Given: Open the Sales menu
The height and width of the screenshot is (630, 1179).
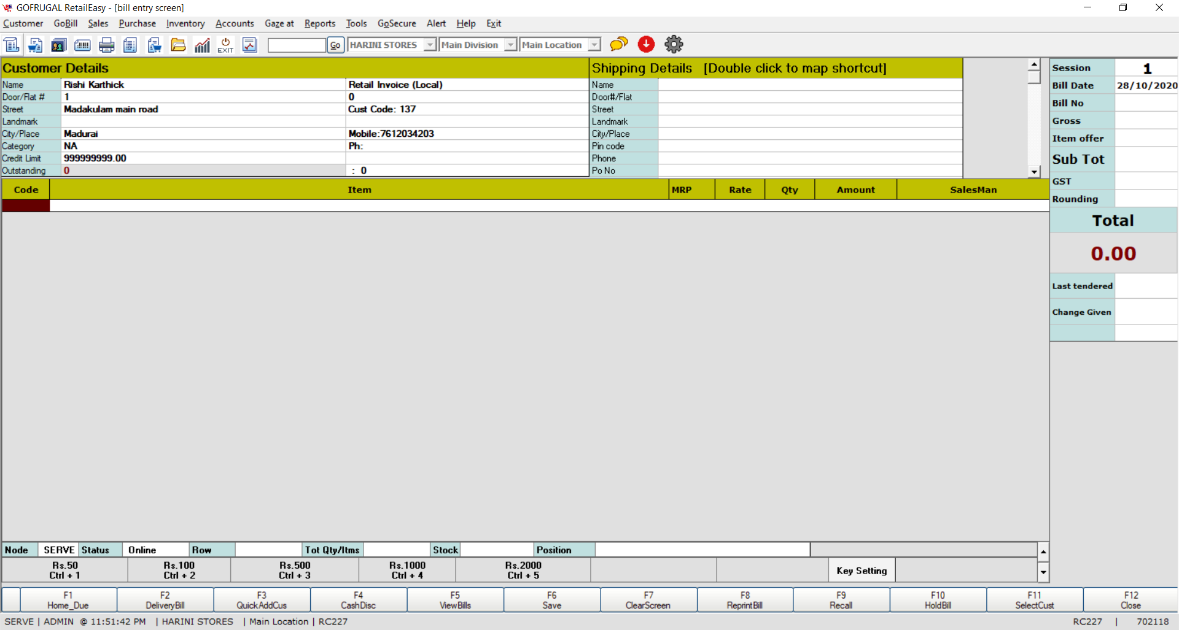Looking at the screenshot, I should 98,23.
